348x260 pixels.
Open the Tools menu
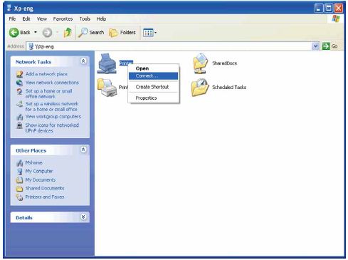[x=85, y=19]
